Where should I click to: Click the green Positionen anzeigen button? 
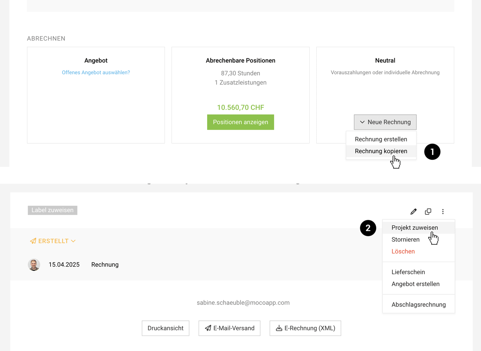[240, 122]
